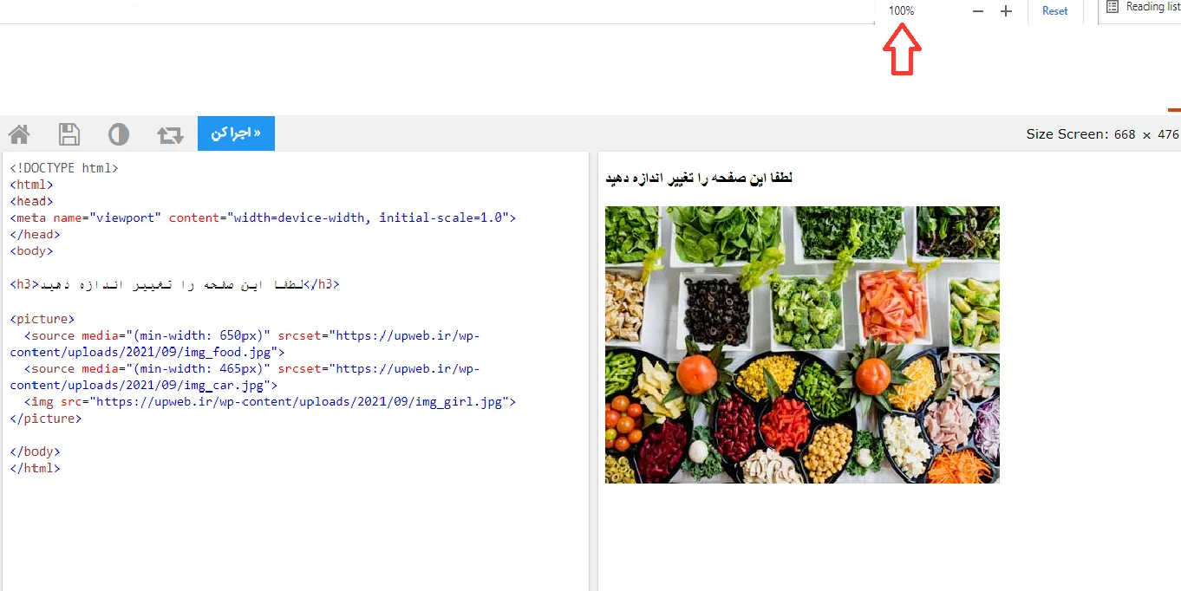Toggle the contrast theme icon

(119, 134)
